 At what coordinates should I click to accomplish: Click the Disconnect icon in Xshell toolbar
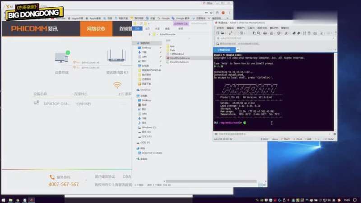(231, 33)
